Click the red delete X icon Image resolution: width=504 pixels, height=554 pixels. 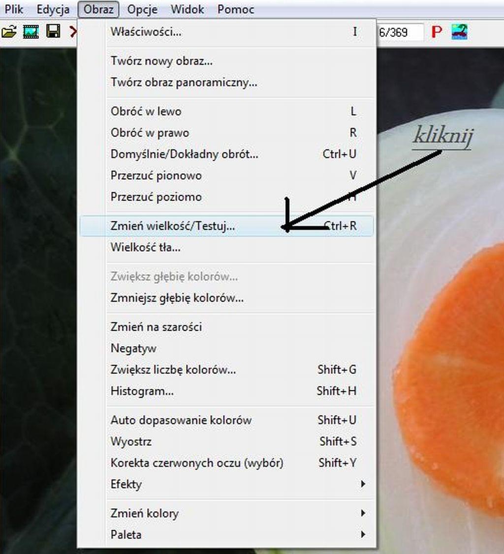73,32
